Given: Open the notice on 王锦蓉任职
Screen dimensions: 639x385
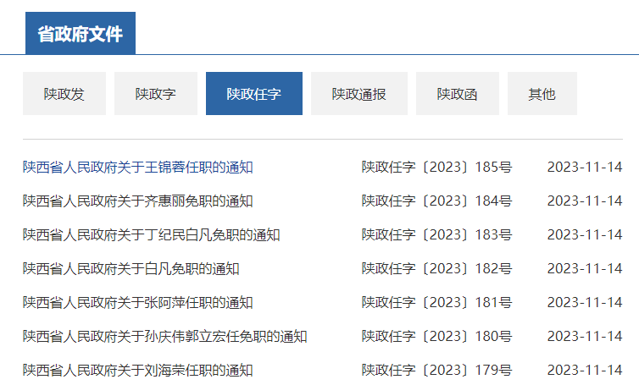Looking at the screenshot, I should click(138, 167).
